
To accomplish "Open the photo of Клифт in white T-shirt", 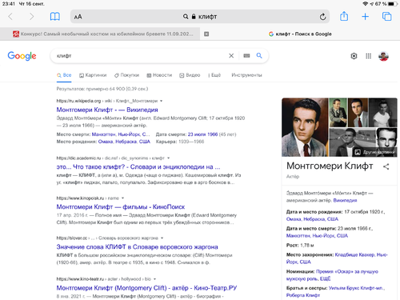I will pyautogui.click(x=383, y=112).
